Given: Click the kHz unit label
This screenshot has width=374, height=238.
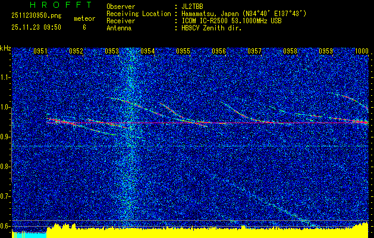Looking at the screenshot, I should pyautogui.click(x=5, y=48).
